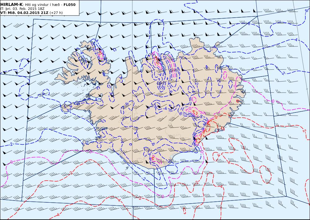Select the FL050 flight level label
The width and height of the screenshot is (310, 220).
[x=69, y=5]
